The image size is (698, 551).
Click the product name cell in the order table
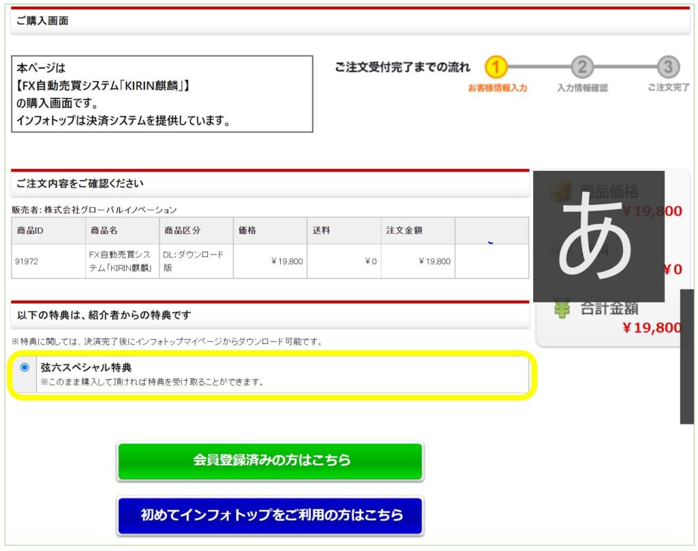(121, 261)
